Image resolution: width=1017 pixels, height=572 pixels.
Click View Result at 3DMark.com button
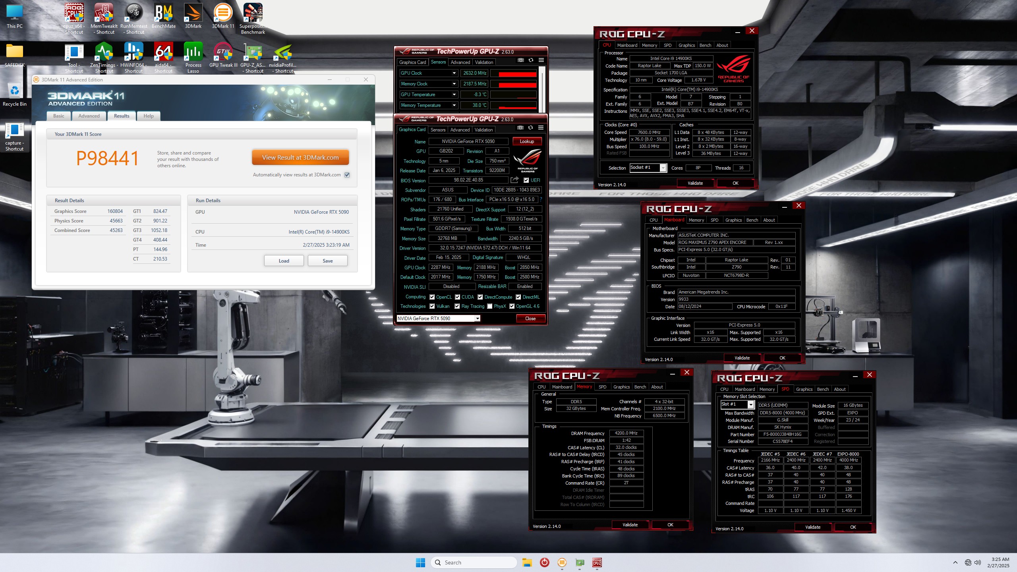pos(300,158)
